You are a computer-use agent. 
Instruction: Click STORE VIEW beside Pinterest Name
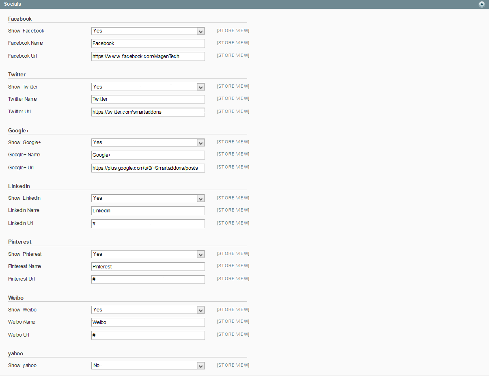pyautogui.click(x=233, y=266)
